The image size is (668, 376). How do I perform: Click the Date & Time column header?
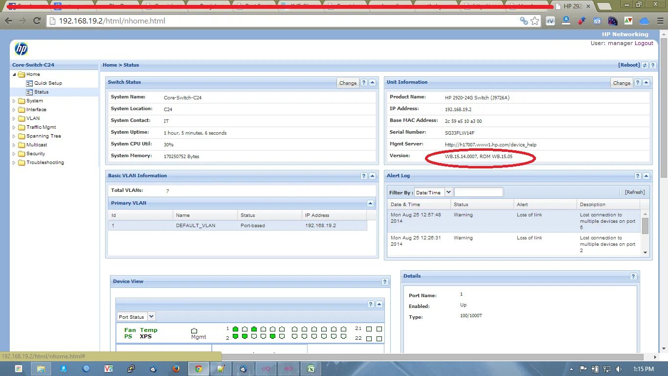click(419, 204)
